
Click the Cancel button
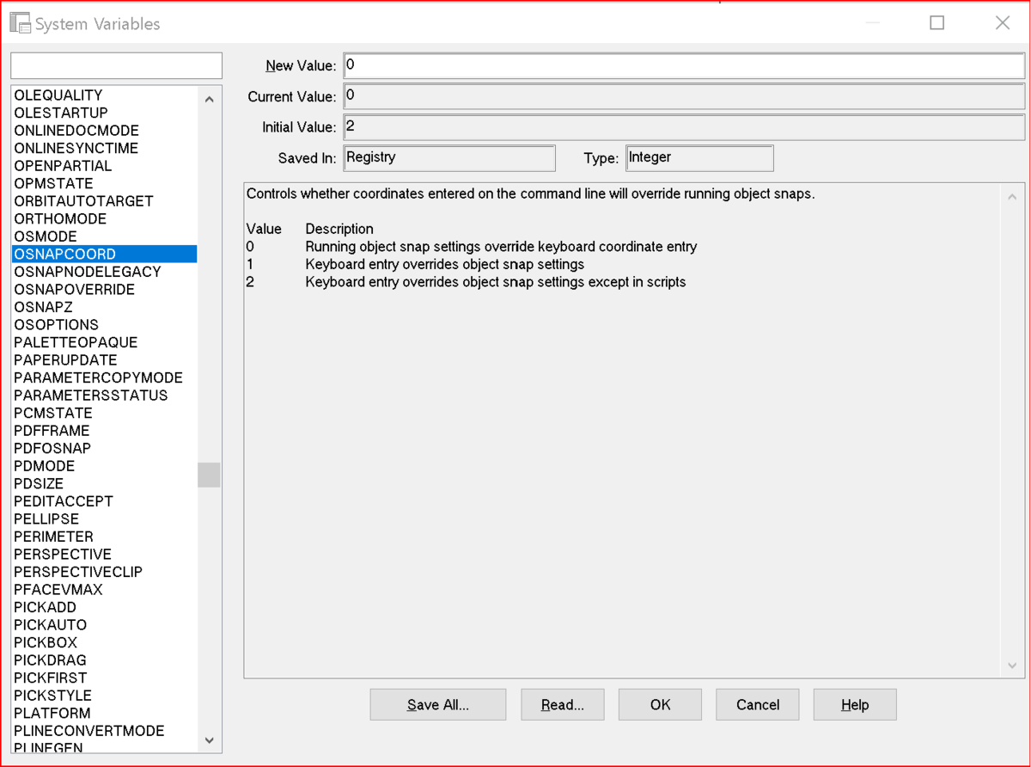[758, 704]
